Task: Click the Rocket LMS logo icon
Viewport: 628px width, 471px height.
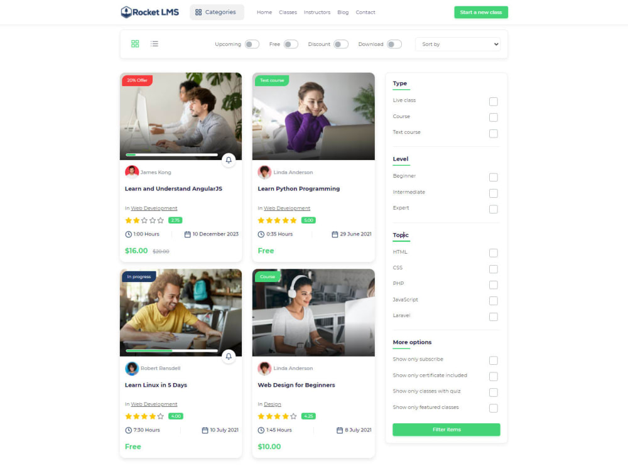Action: point(126,11)
